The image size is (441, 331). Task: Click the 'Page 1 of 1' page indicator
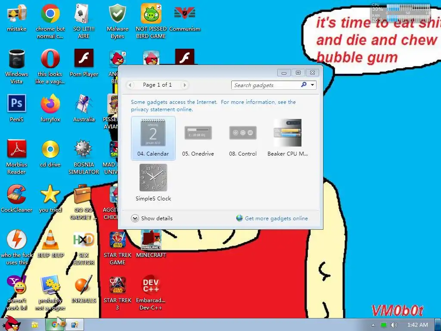[x=157, y=85]
